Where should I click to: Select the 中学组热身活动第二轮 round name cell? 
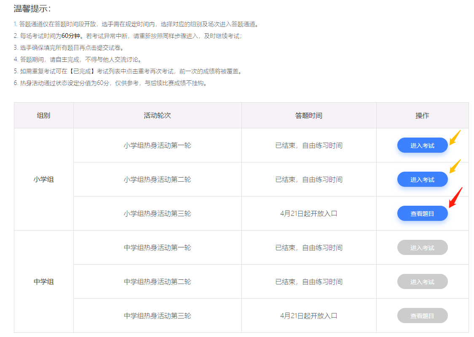tap(157, 281)
